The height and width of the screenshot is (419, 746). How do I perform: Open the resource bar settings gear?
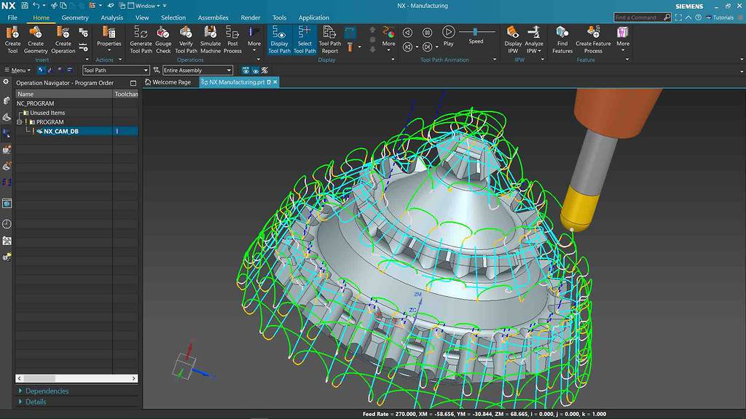[6, 81]
